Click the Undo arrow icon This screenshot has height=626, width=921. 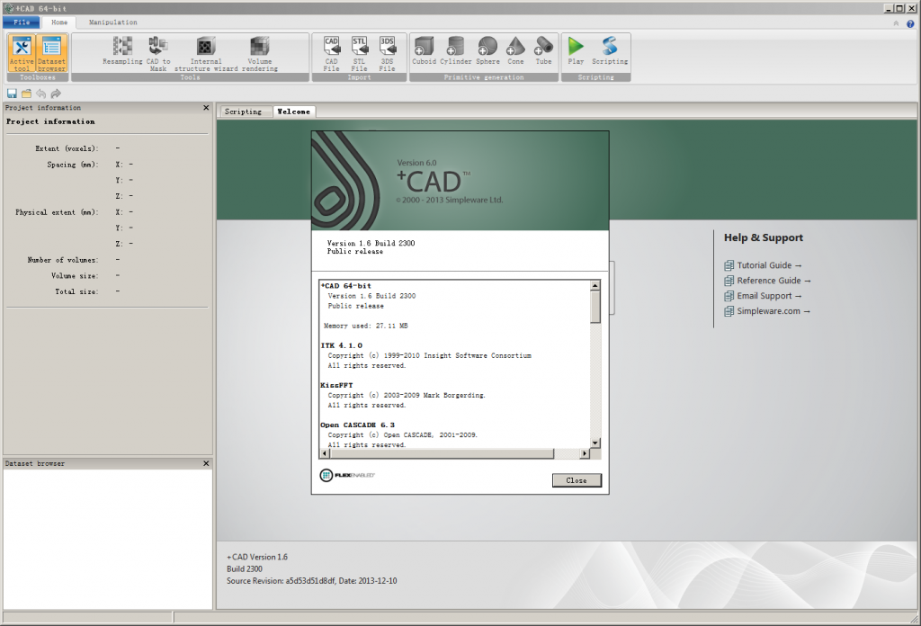click(41, 94)
